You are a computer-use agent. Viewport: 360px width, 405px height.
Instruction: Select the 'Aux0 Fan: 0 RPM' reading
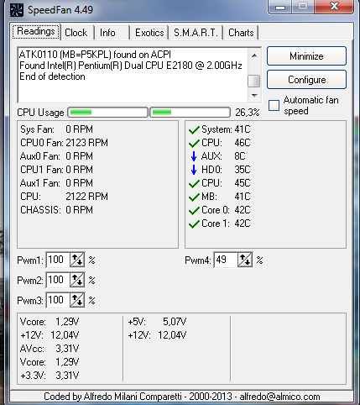56,156
